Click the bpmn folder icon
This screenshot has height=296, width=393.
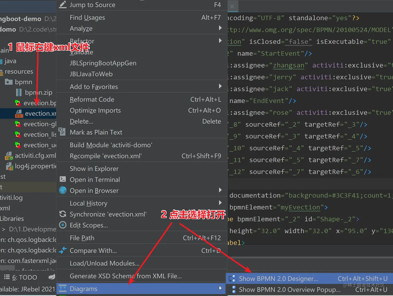[9, 82]
